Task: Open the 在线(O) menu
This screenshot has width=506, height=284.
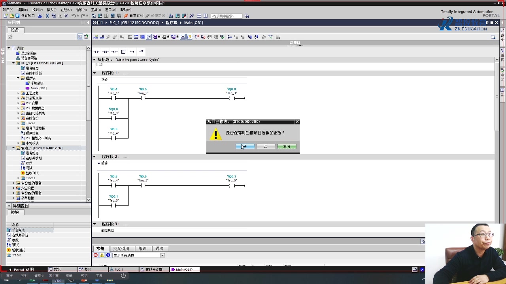Action: click(x=66, y=10)
